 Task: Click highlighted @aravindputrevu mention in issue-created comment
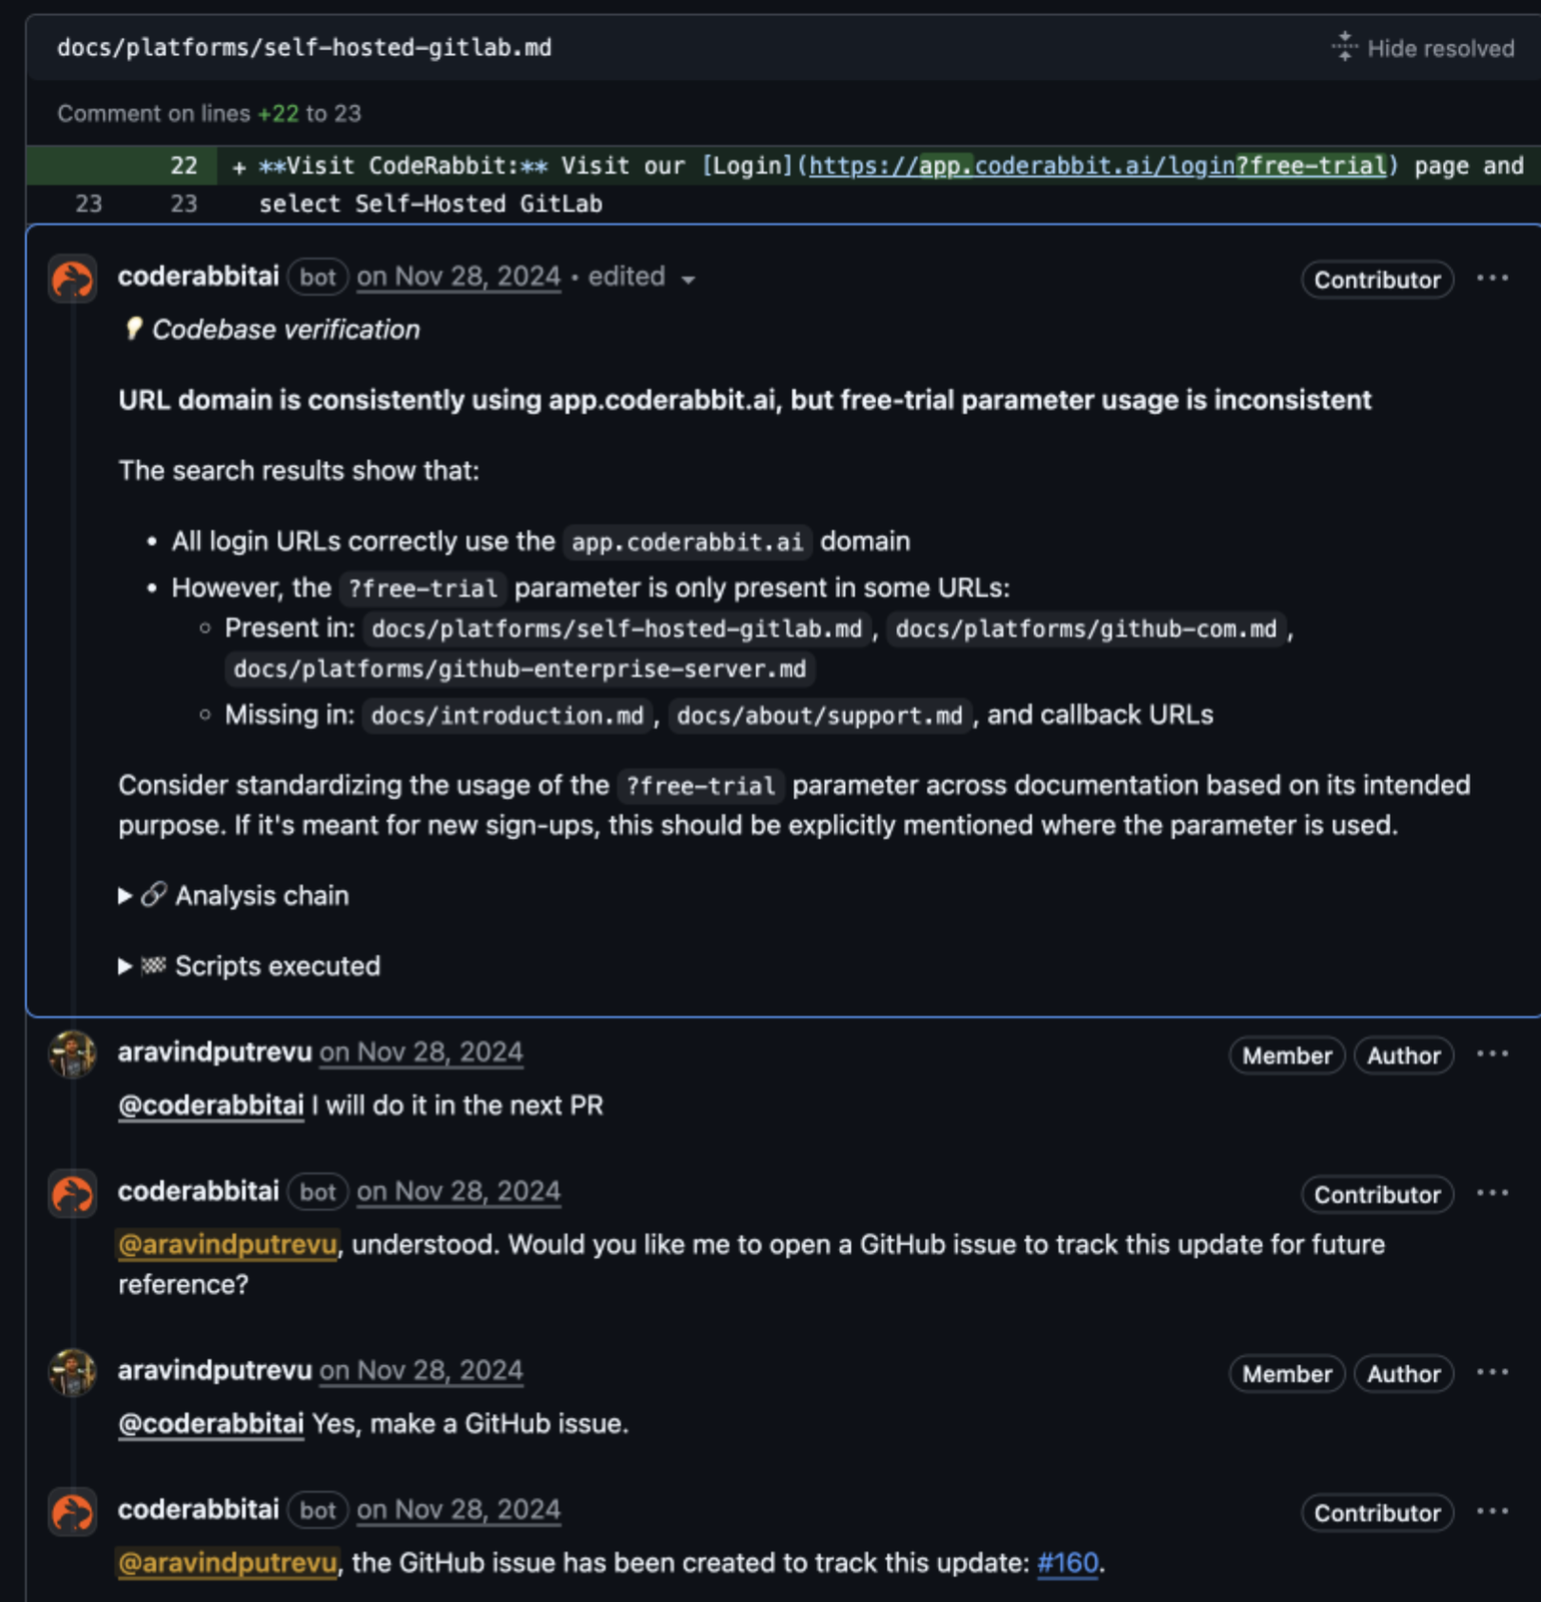coord(227,1563)
